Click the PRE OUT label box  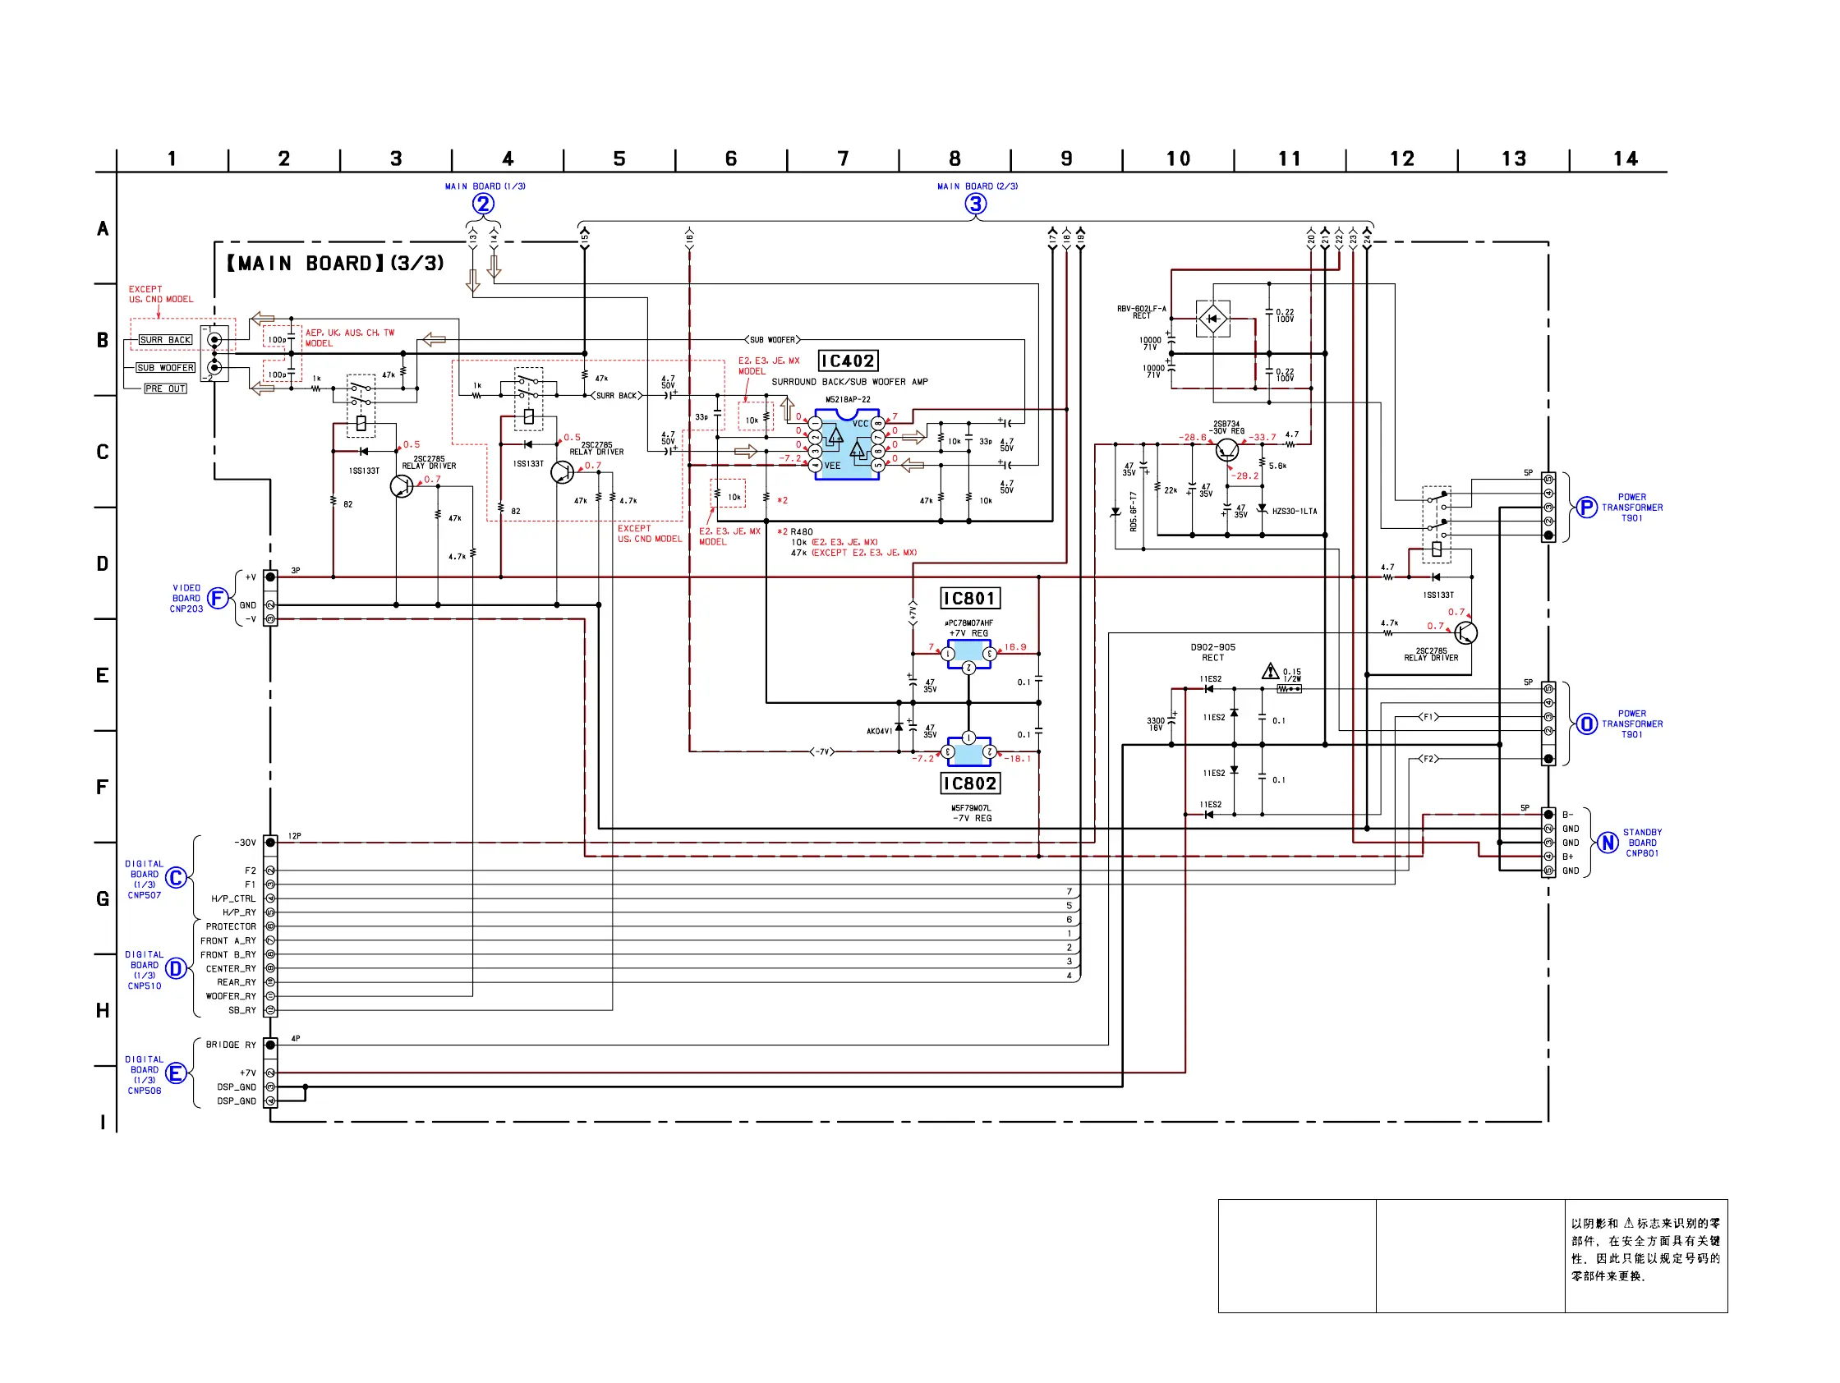tap(165, 388)
